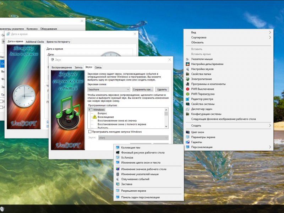Click the sound settings speaker icon
The image size is (284, 213).
(x=188, y=69)
